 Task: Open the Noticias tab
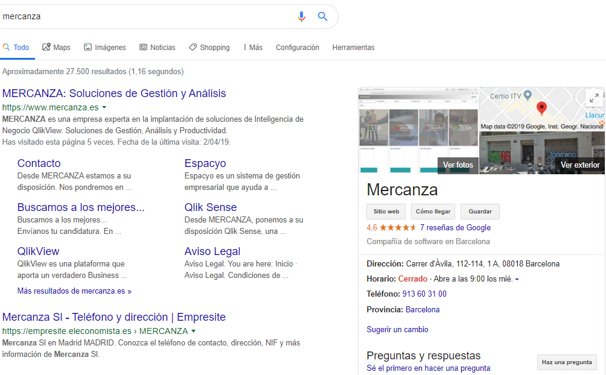click(x=158, y=47)
